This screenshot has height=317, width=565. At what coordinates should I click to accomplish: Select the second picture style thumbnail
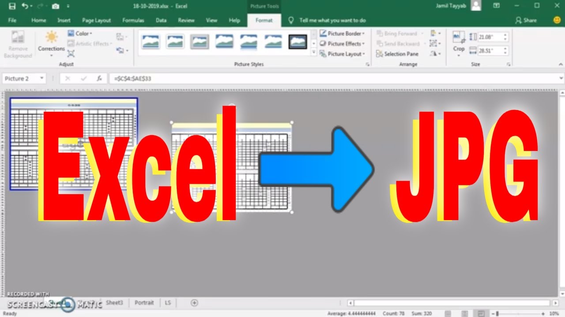[175, 42]
